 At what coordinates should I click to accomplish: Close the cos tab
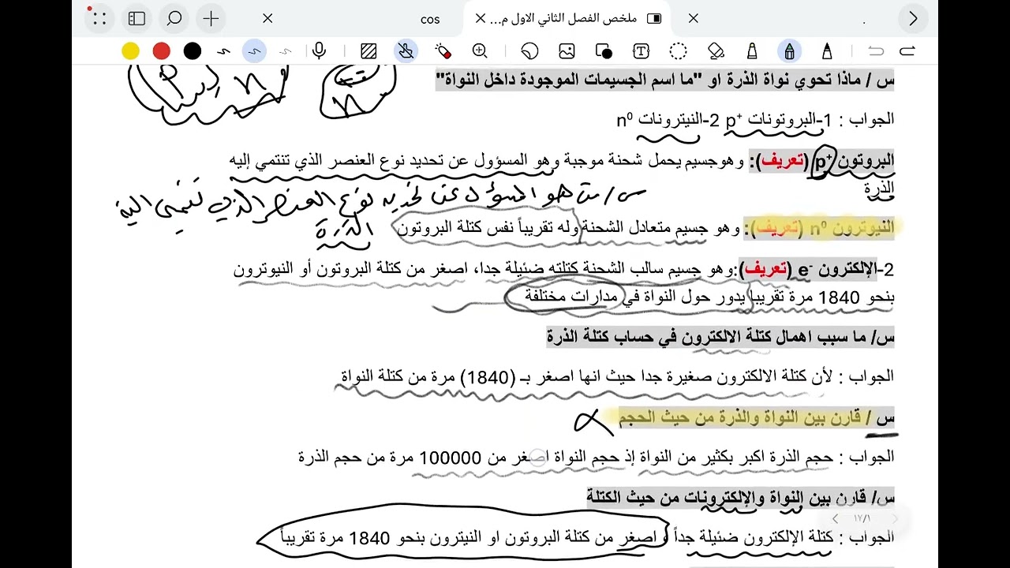[267, 18]
